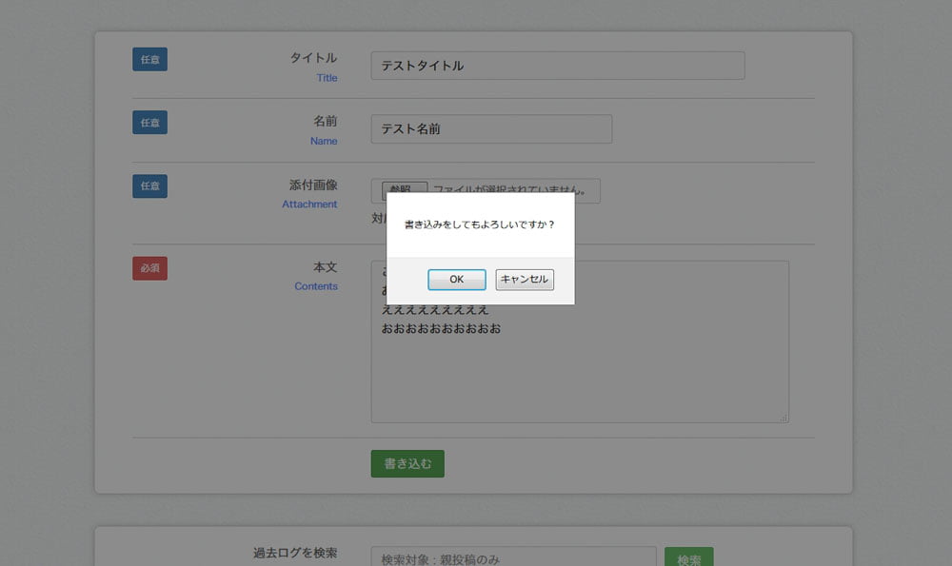Click OK in the confirmation dialog
Image resolution: width=952 pixels, height=566 pixels.
457,280
